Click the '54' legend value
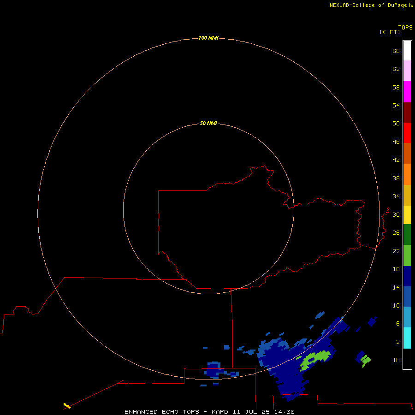415x415 pixels. 396,105
